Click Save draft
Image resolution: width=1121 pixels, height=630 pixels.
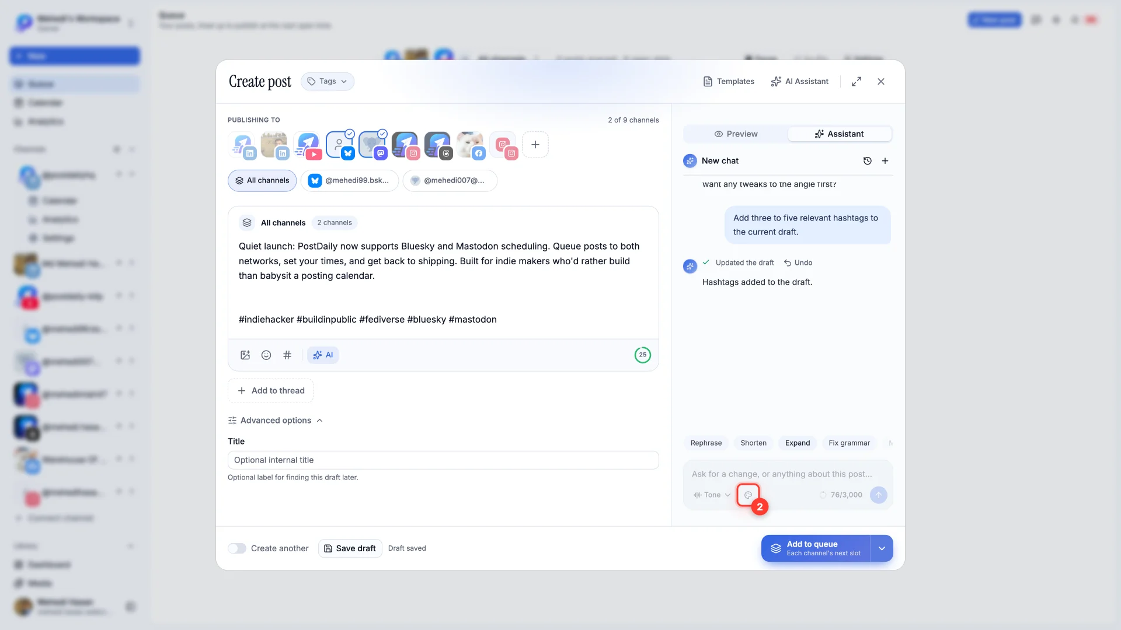[350, 548]
